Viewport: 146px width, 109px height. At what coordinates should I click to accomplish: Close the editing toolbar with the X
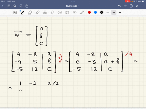coord(137,6)
